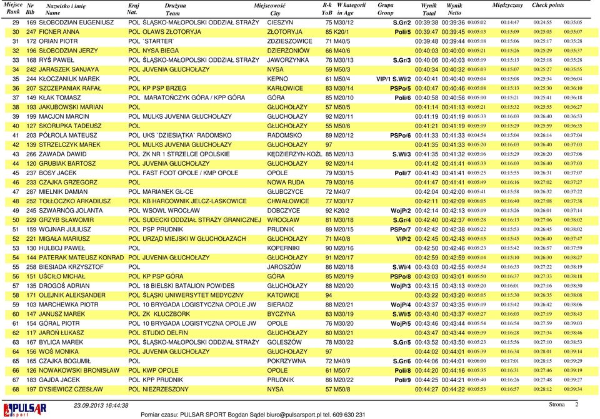Click name JAROŃ ŁUKASZ
Image resolution: width=600 pixels, height=419 pixels.
[x=61, y=333]
